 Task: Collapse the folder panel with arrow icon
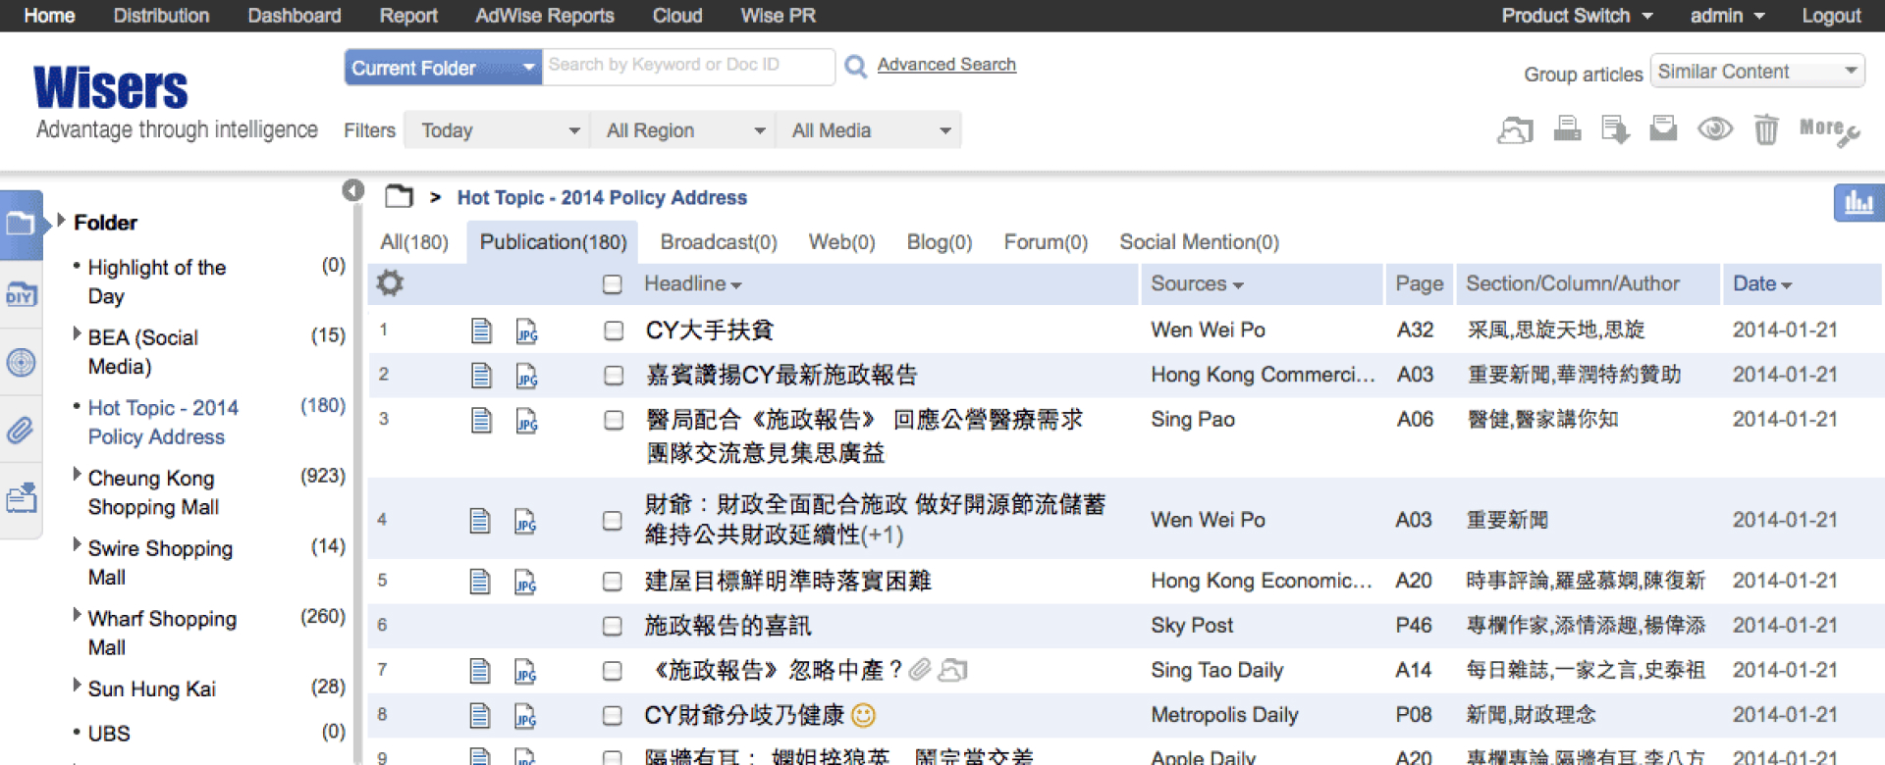pyautogui.click(x=353, y=190)
